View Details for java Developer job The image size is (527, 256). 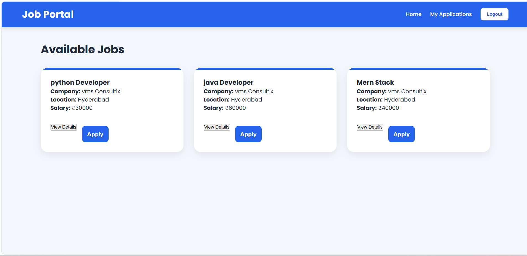(217, 127)
